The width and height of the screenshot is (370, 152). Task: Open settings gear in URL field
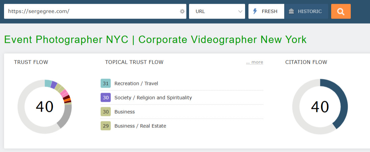182,11
